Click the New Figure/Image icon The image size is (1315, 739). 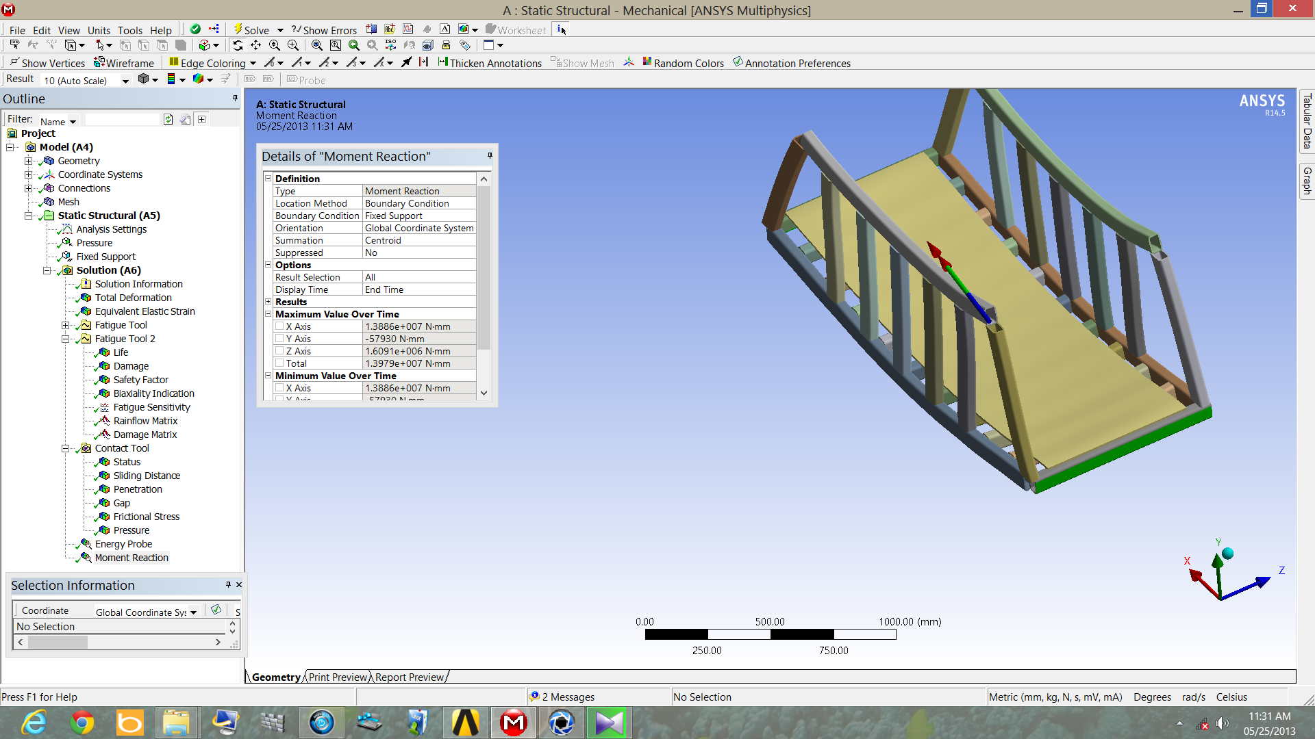pos(464,29)
